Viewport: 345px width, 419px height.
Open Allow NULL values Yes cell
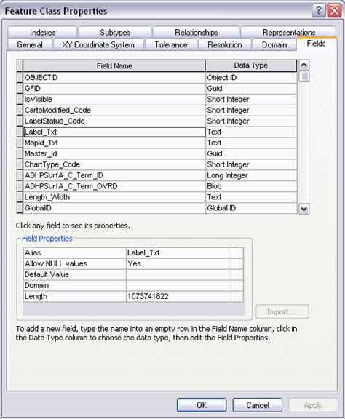coord(178,264)
